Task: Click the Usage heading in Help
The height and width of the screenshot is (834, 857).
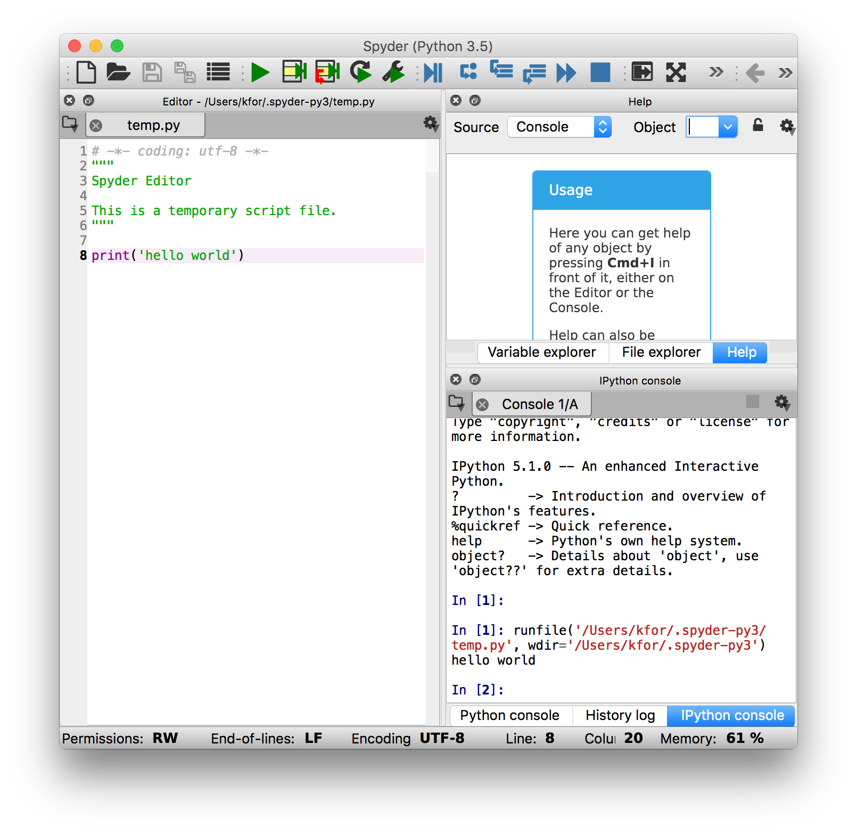Action: pyautogui.click(x=571, y=190)
